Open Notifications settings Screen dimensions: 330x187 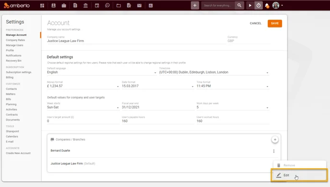tap(14, 55)
